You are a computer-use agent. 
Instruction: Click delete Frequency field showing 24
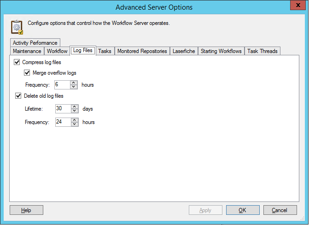(63, 122)
